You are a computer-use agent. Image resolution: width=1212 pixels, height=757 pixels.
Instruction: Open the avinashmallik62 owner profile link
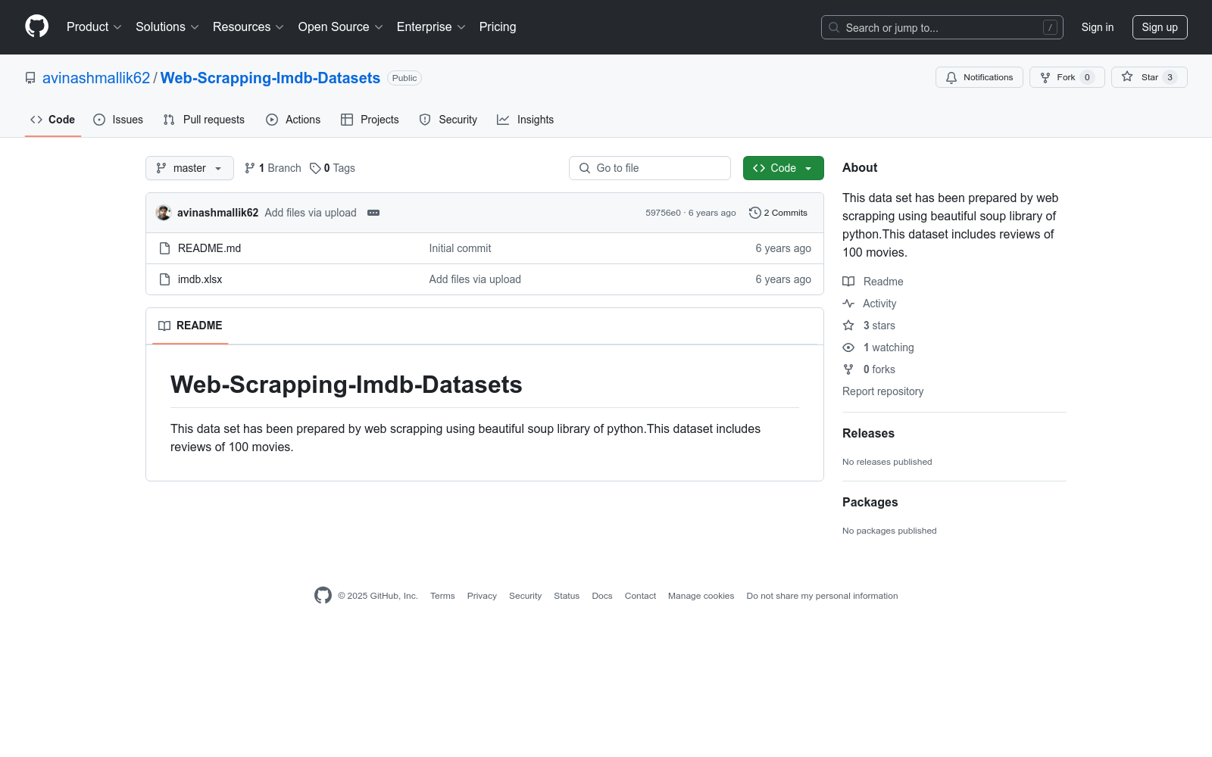96,78
